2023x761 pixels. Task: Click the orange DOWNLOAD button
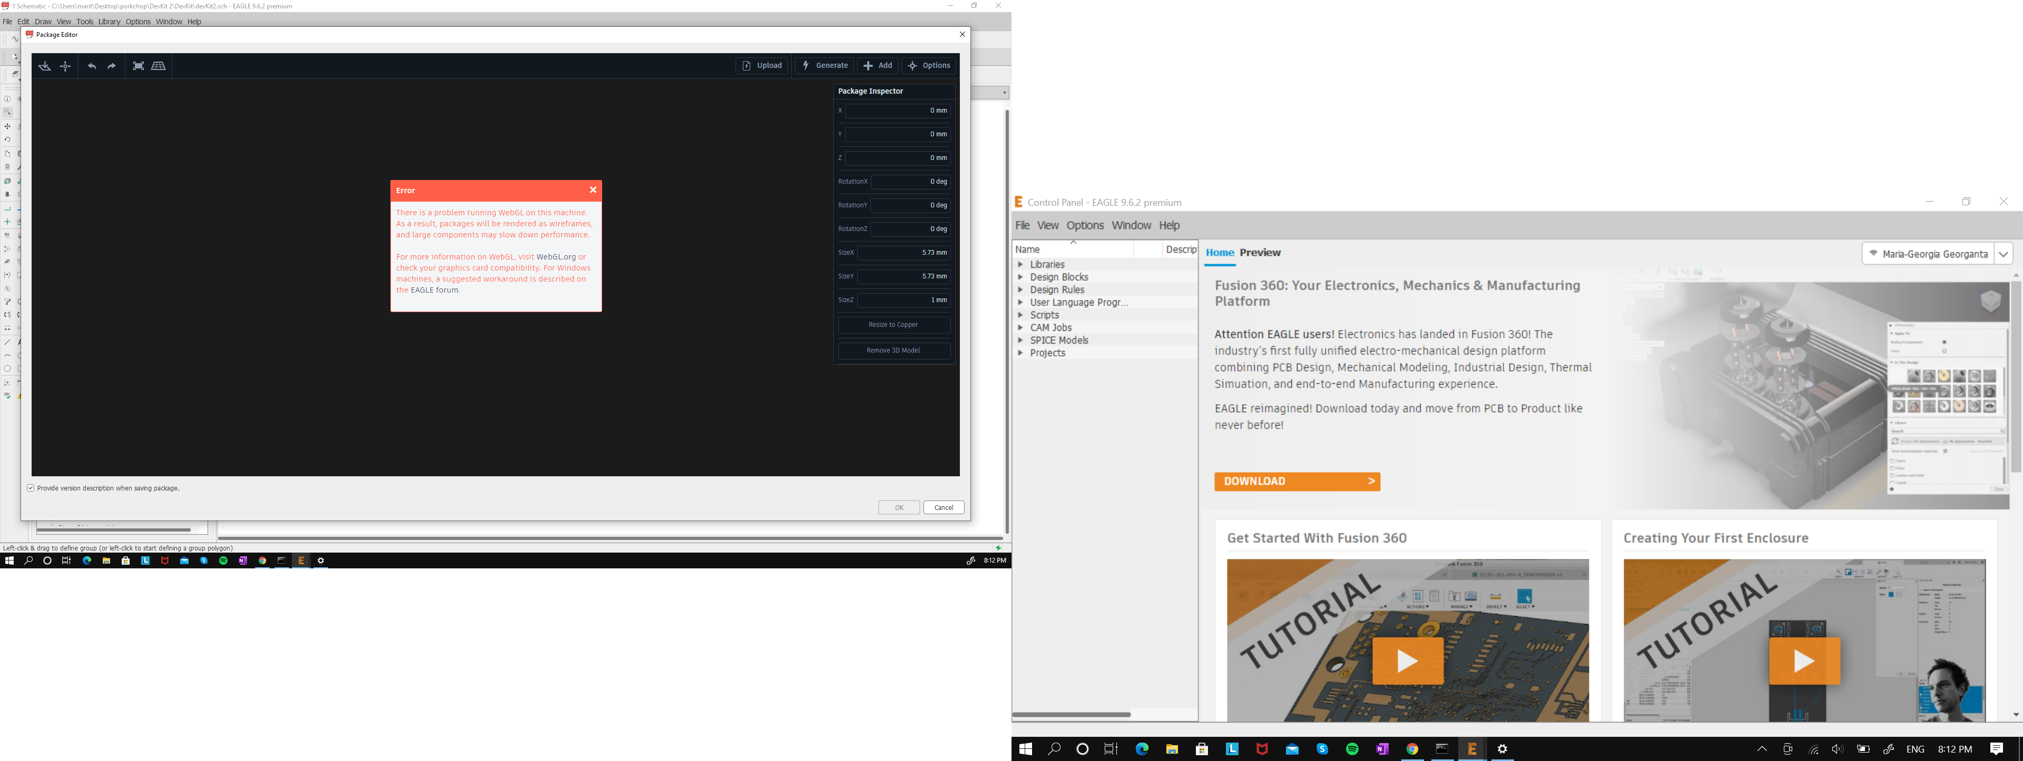pos(1297,482)
